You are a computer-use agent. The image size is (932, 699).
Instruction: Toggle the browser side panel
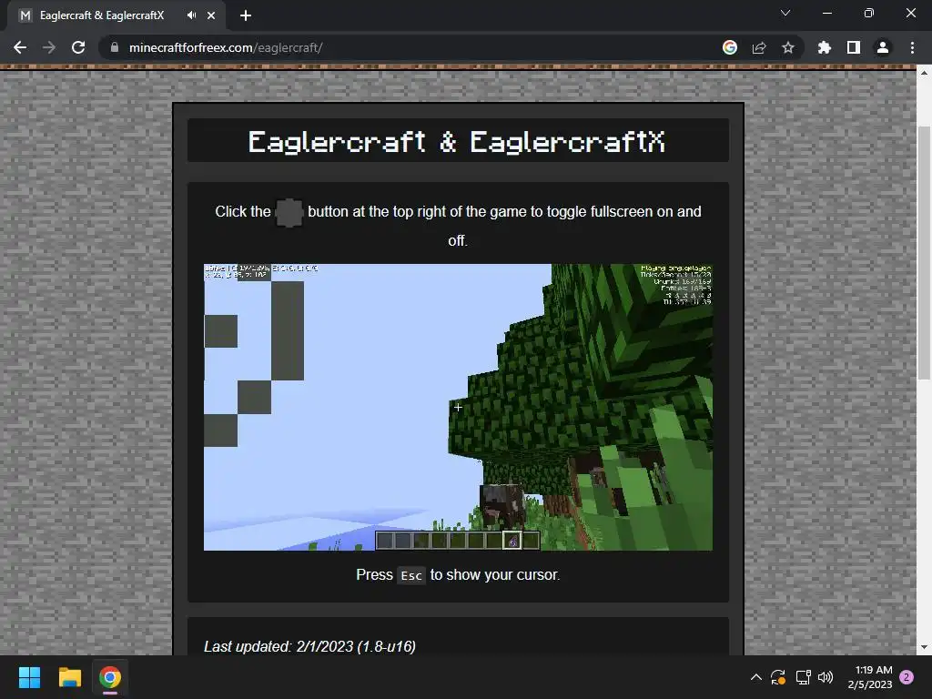tap(854, 47)
